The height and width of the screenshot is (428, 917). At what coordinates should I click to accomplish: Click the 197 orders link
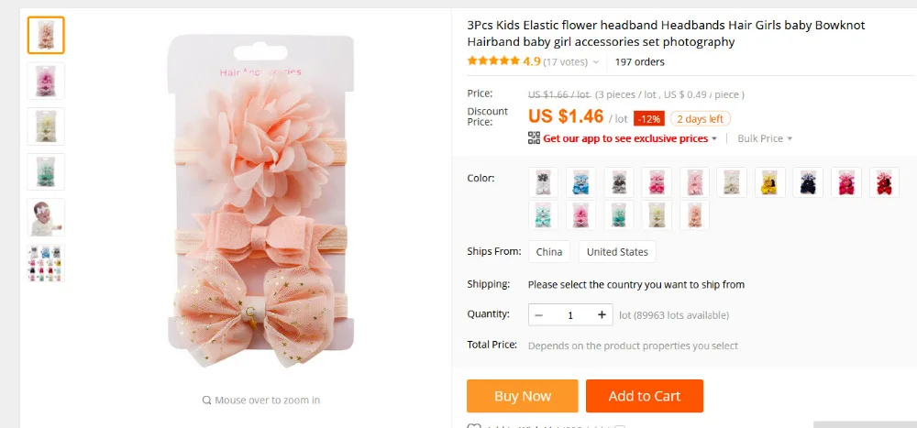640,62
